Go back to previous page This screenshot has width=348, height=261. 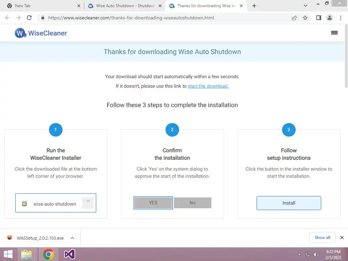(7, 18)
